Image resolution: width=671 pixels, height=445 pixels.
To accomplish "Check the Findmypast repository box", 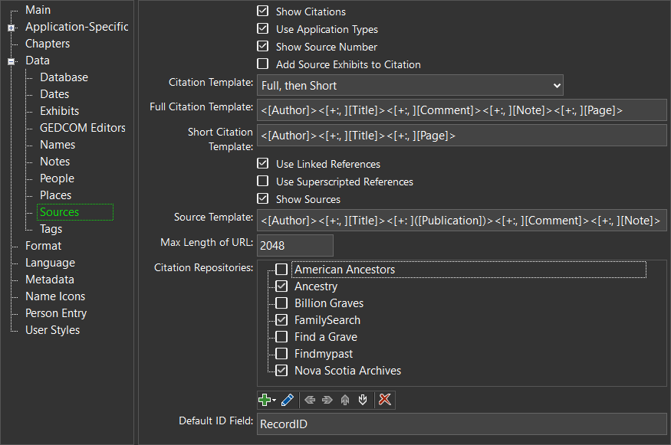I will point(281,354).
